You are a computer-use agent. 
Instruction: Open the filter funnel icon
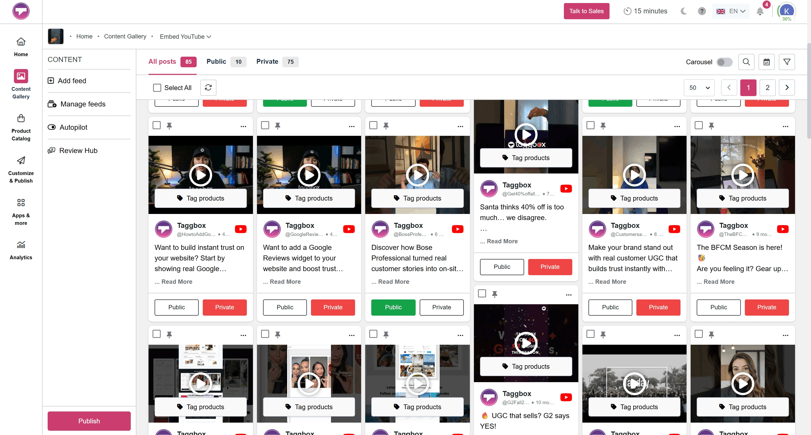[787, 62]
